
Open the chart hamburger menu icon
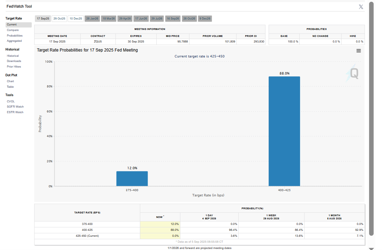click(359, 51)
